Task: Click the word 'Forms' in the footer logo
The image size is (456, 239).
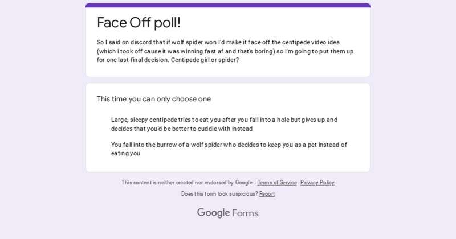Action: tap(245, 213)
